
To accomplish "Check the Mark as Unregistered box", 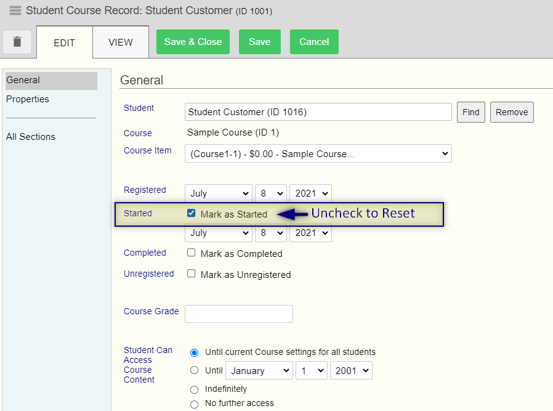I will pyautogui.click(x=191, y=274).
